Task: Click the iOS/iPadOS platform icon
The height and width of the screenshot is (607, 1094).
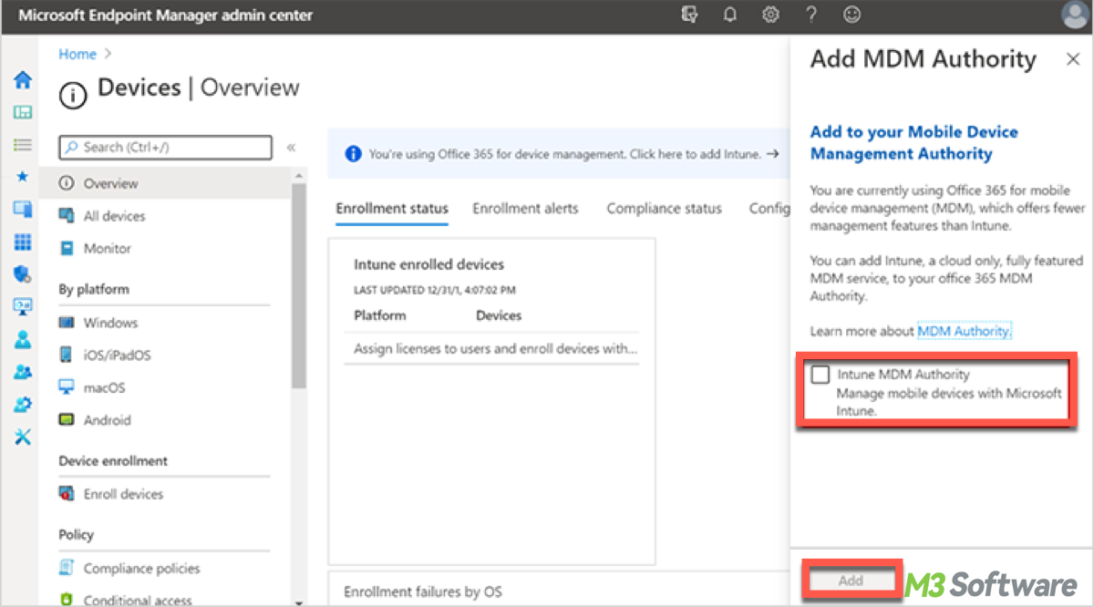Action: pos(67,355)
